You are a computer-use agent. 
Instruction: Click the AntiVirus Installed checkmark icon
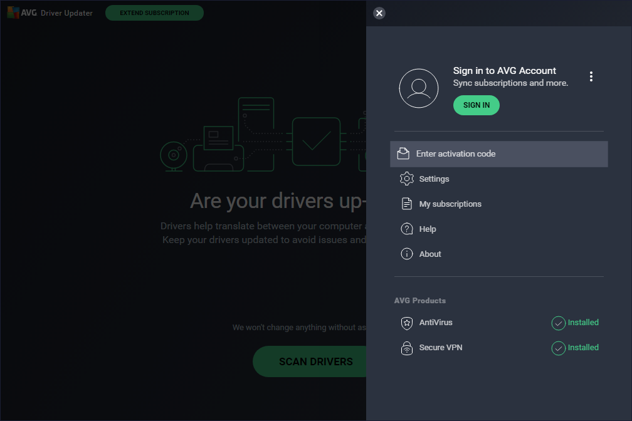tap(558, 323)
